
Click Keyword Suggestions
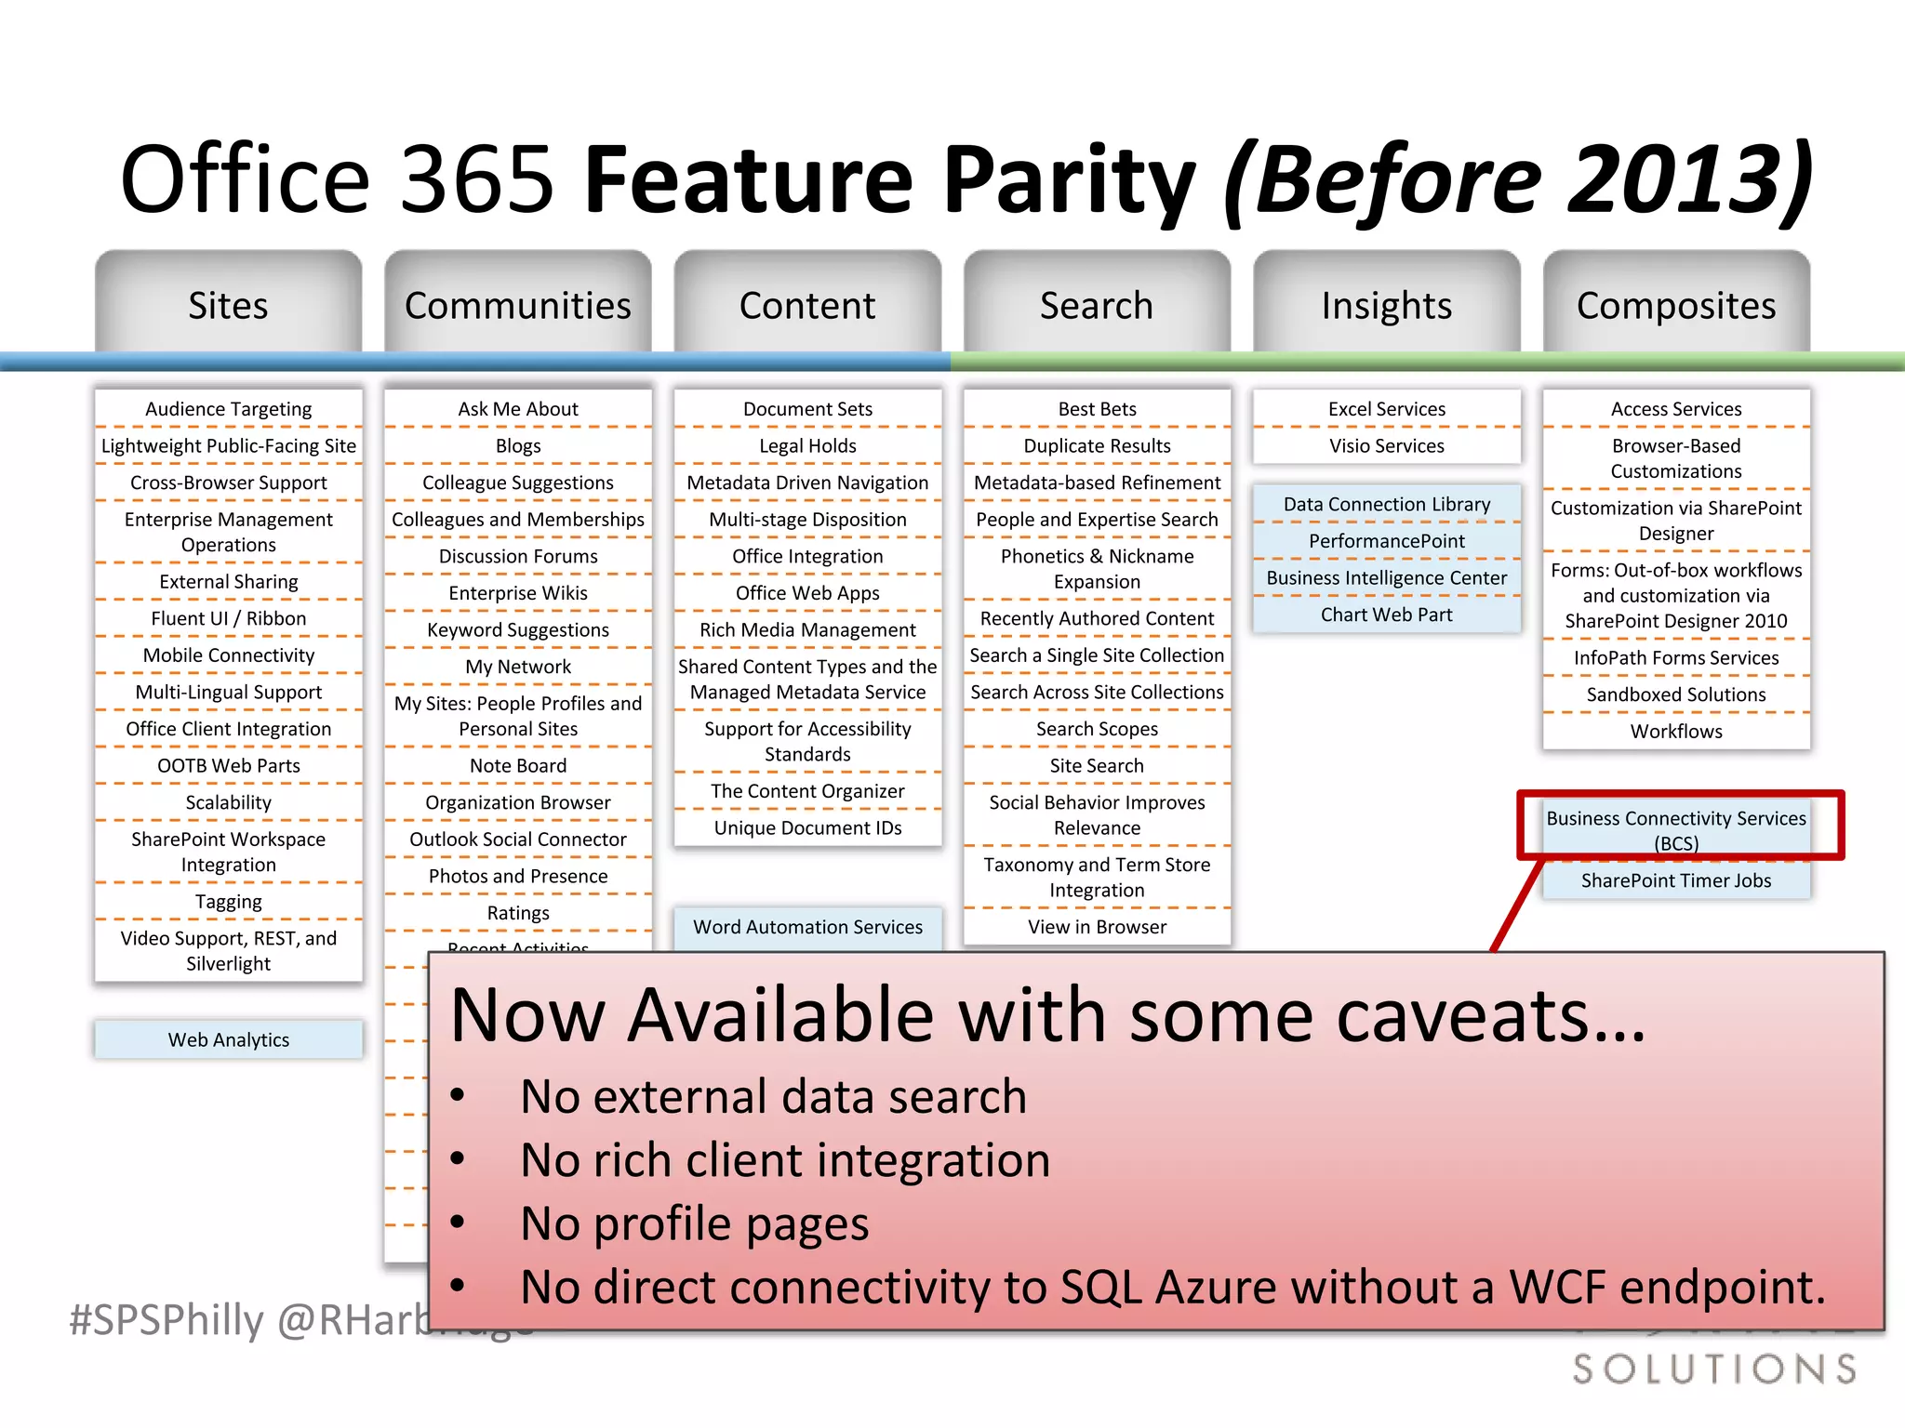tap(518, 630)
